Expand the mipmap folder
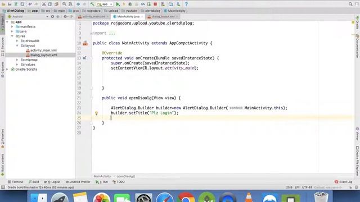The height and width of the screenshot is (202, 360). tap(17, 60)
